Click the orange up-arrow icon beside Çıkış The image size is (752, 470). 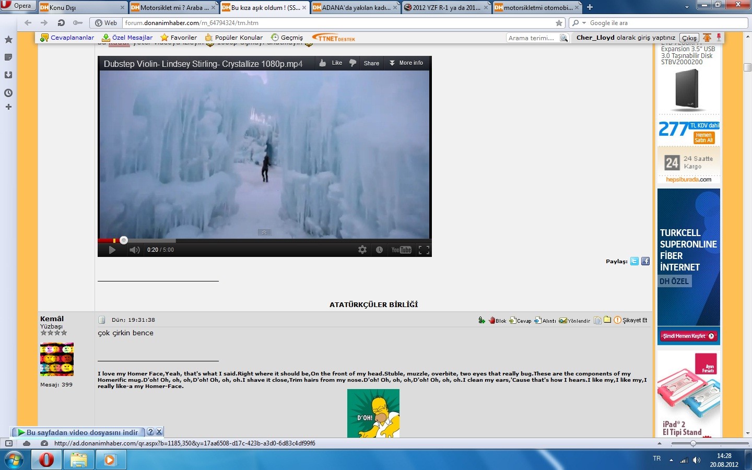pos(707,38)
